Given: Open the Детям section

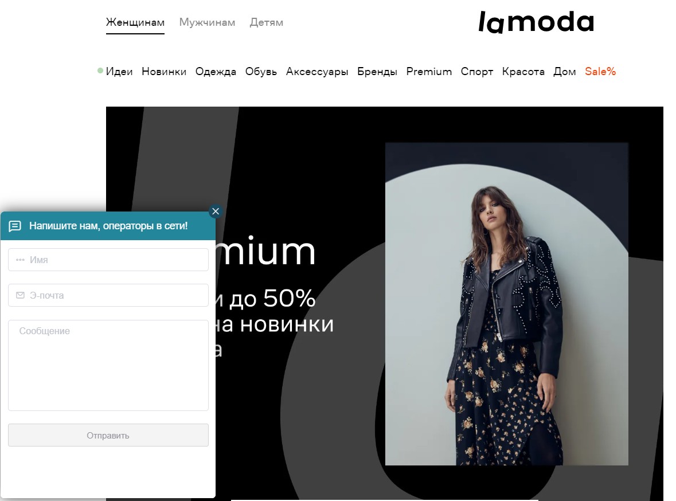Looking at the screenshot, I should (267, 22).
